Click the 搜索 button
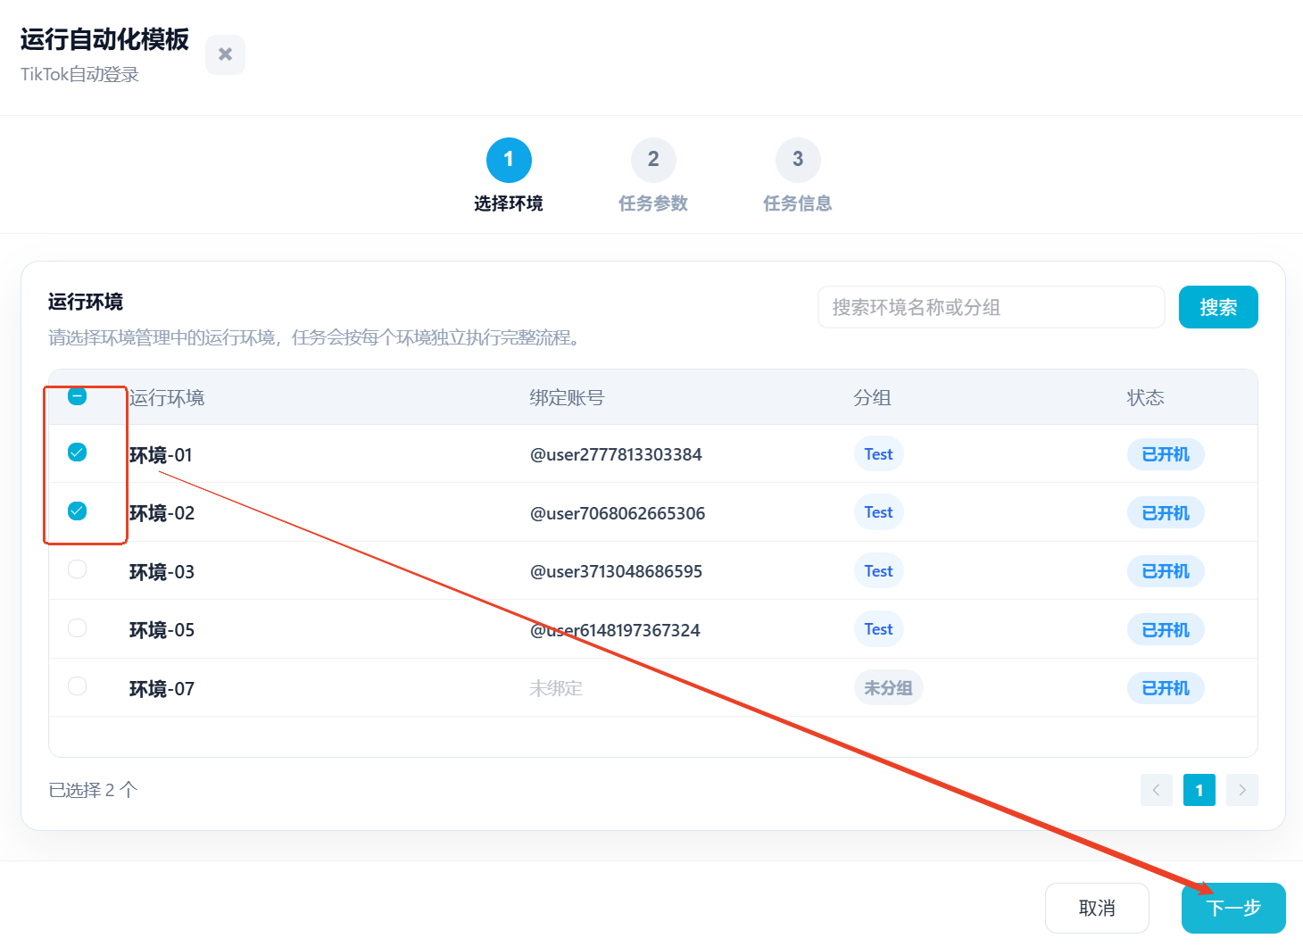The image size is (1303, 947). tap(1218, 307)
